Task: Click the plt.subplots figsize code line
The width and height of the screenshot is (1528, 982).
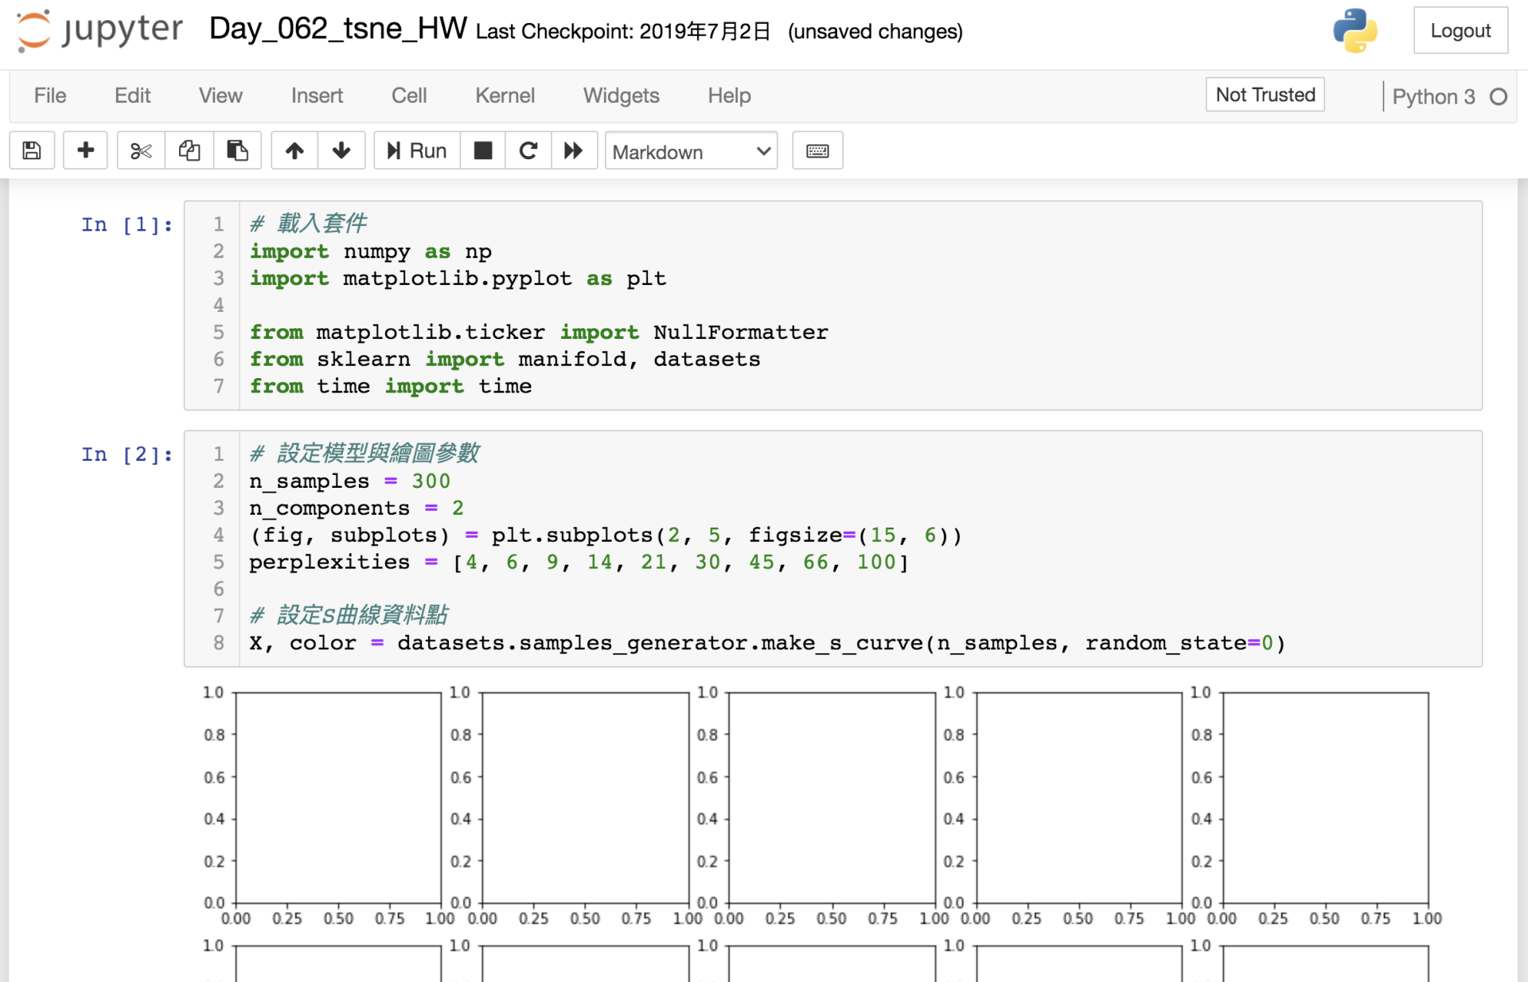Action: click(606, 536)
